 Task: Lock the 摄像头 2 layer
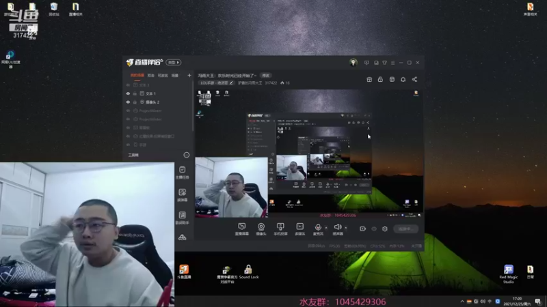pos(135,102)
